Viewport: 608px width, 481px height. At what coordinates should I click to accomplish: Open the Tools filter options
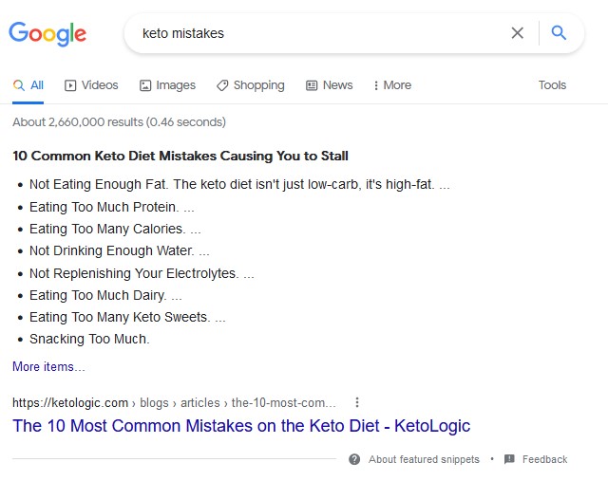tap(552, 85)
